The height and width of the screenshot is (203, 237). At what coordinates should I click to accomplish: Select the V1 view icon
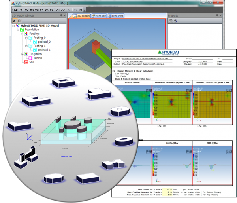coord(22,9)
